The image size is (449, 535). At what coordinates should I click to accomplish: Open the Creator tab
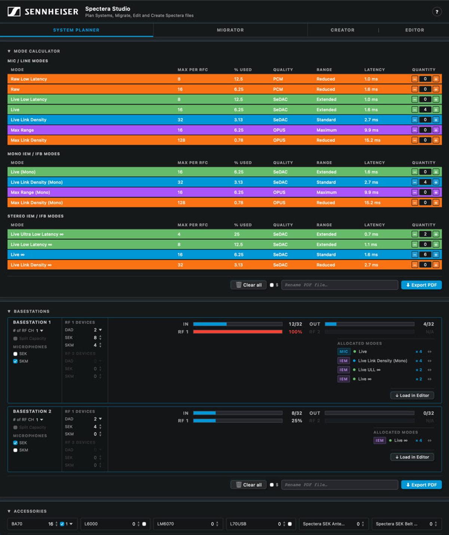[x=342, y=30]
